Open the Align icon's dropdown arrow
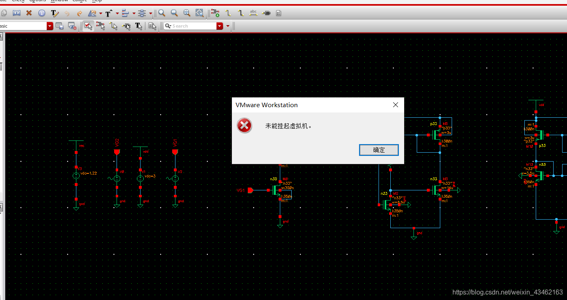The width and height of the screenshot is (567, 300). coord(134,13)
